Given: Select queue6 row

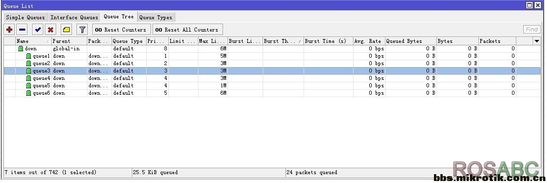Looking at the screenshot, I should pyautogui.click(x=272, y=93).
